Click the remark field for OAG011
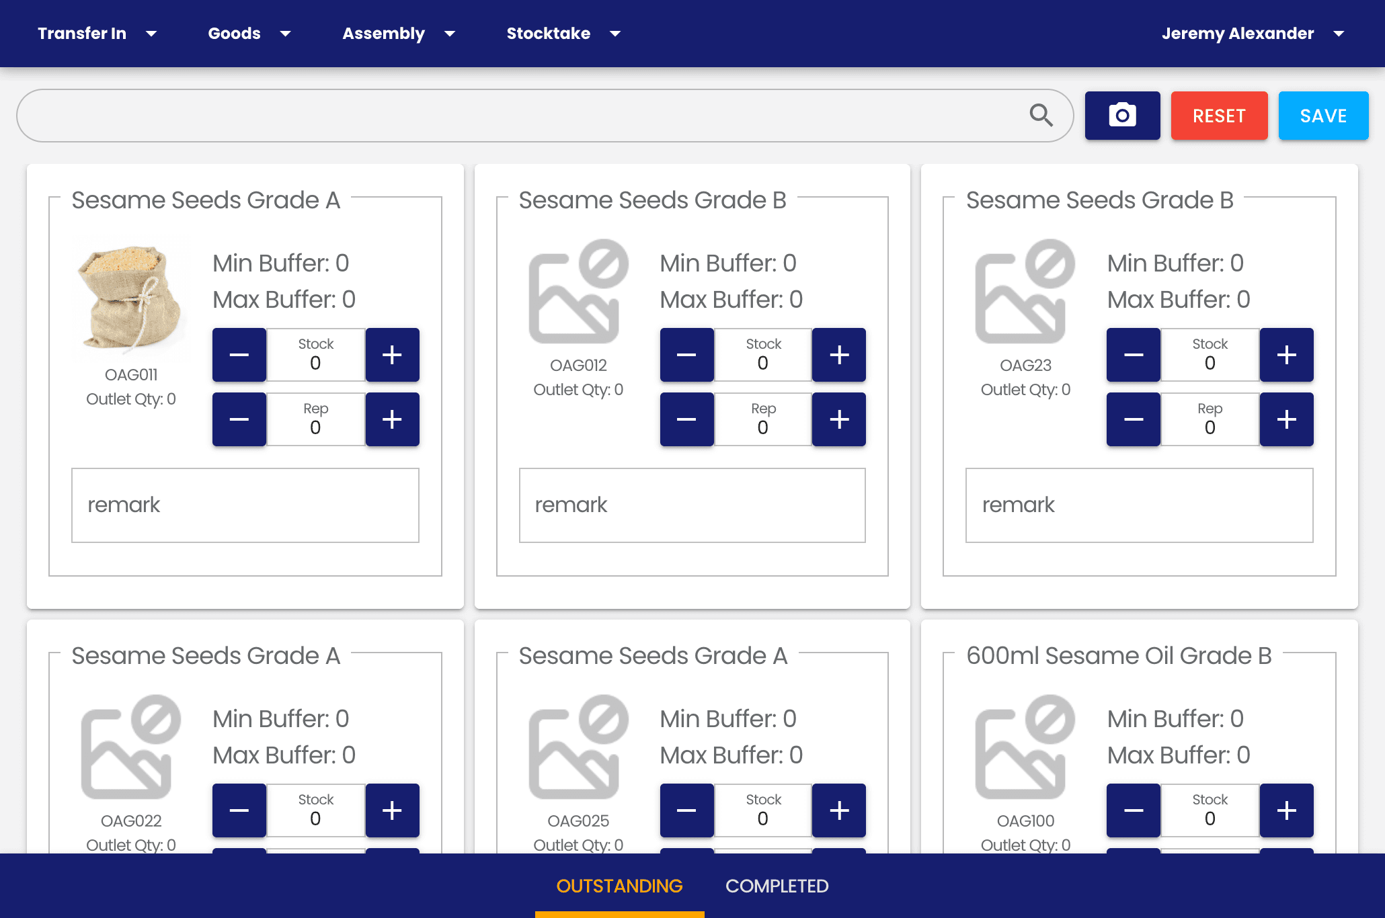Image resolution: width=1385 pixels, height=918 pixels. (x=245, y=505)
